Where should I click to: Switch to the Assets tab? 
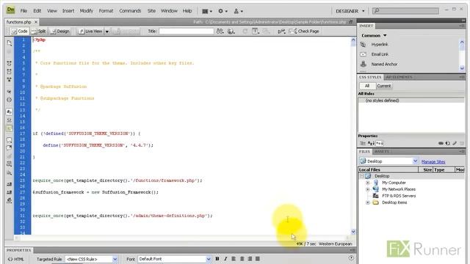(382, 152)
